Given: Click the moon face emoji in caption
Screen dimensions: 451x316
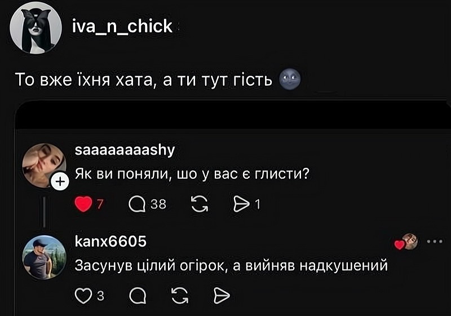Looking at the screenshot, I should point(290,81).
